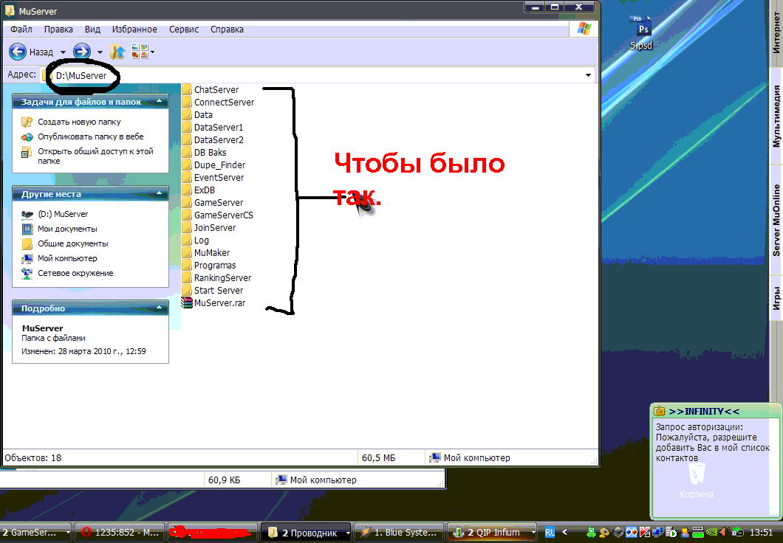Open the Файл menu
783x543 pixels.
(21, 30)
